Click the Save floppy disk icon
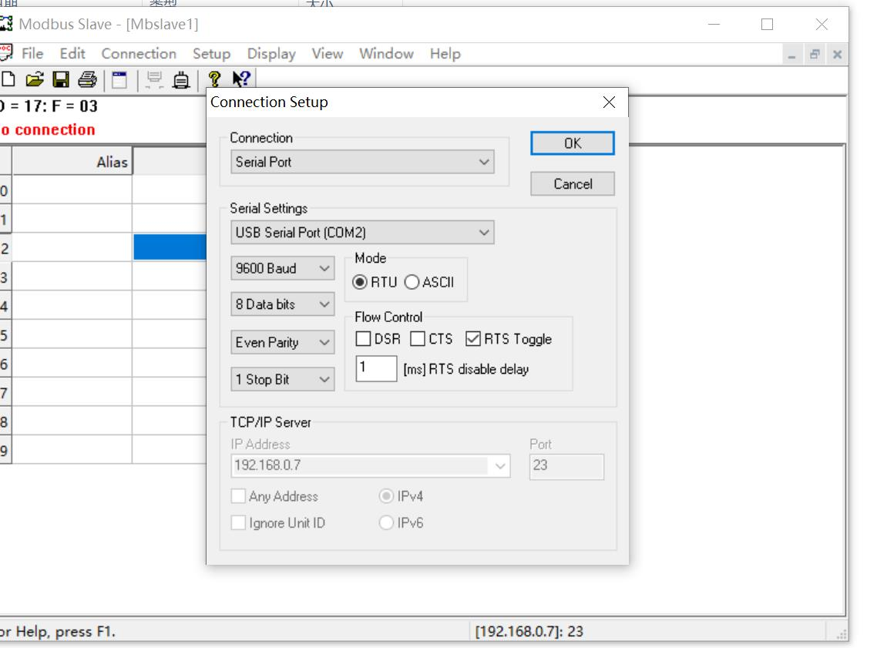The width and height of the screenshot is (877, 648). [61, 79]
